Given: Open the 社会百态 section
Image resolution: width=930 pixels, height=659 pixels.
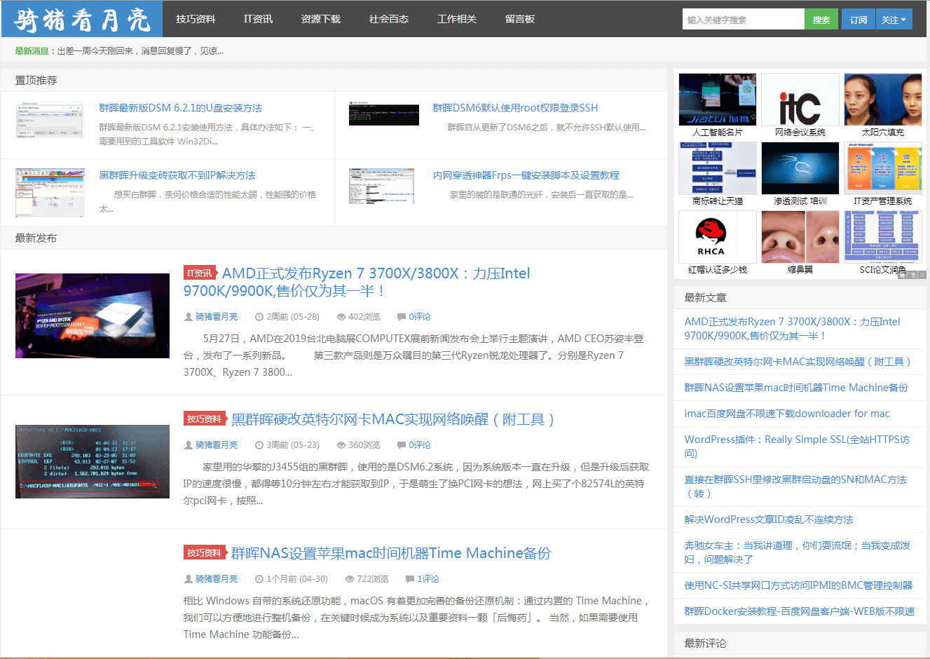Looking at the screenshot, I should point(389,19).
